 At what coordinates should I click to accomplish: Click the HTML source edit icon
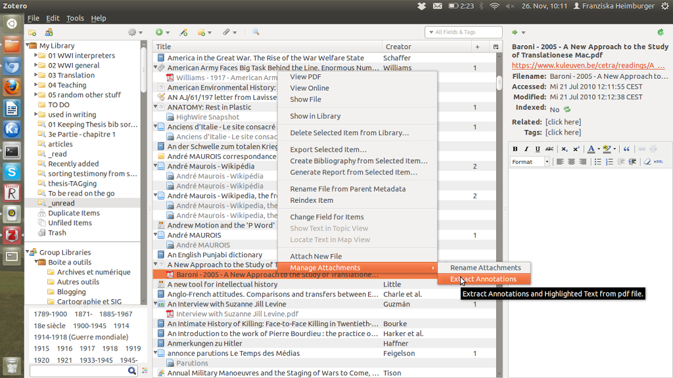click(659, 161)
